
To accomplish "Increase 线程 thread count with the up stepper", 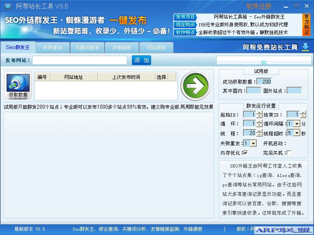I will (x=259, y=131).
